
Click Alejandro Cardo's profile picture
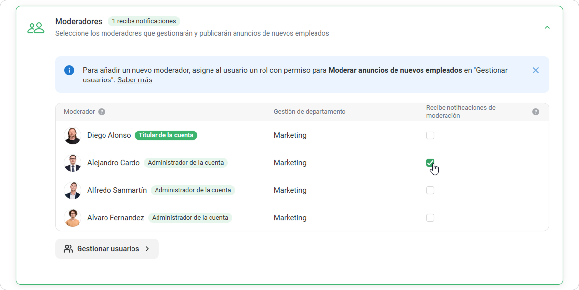[x=73, y=163]
